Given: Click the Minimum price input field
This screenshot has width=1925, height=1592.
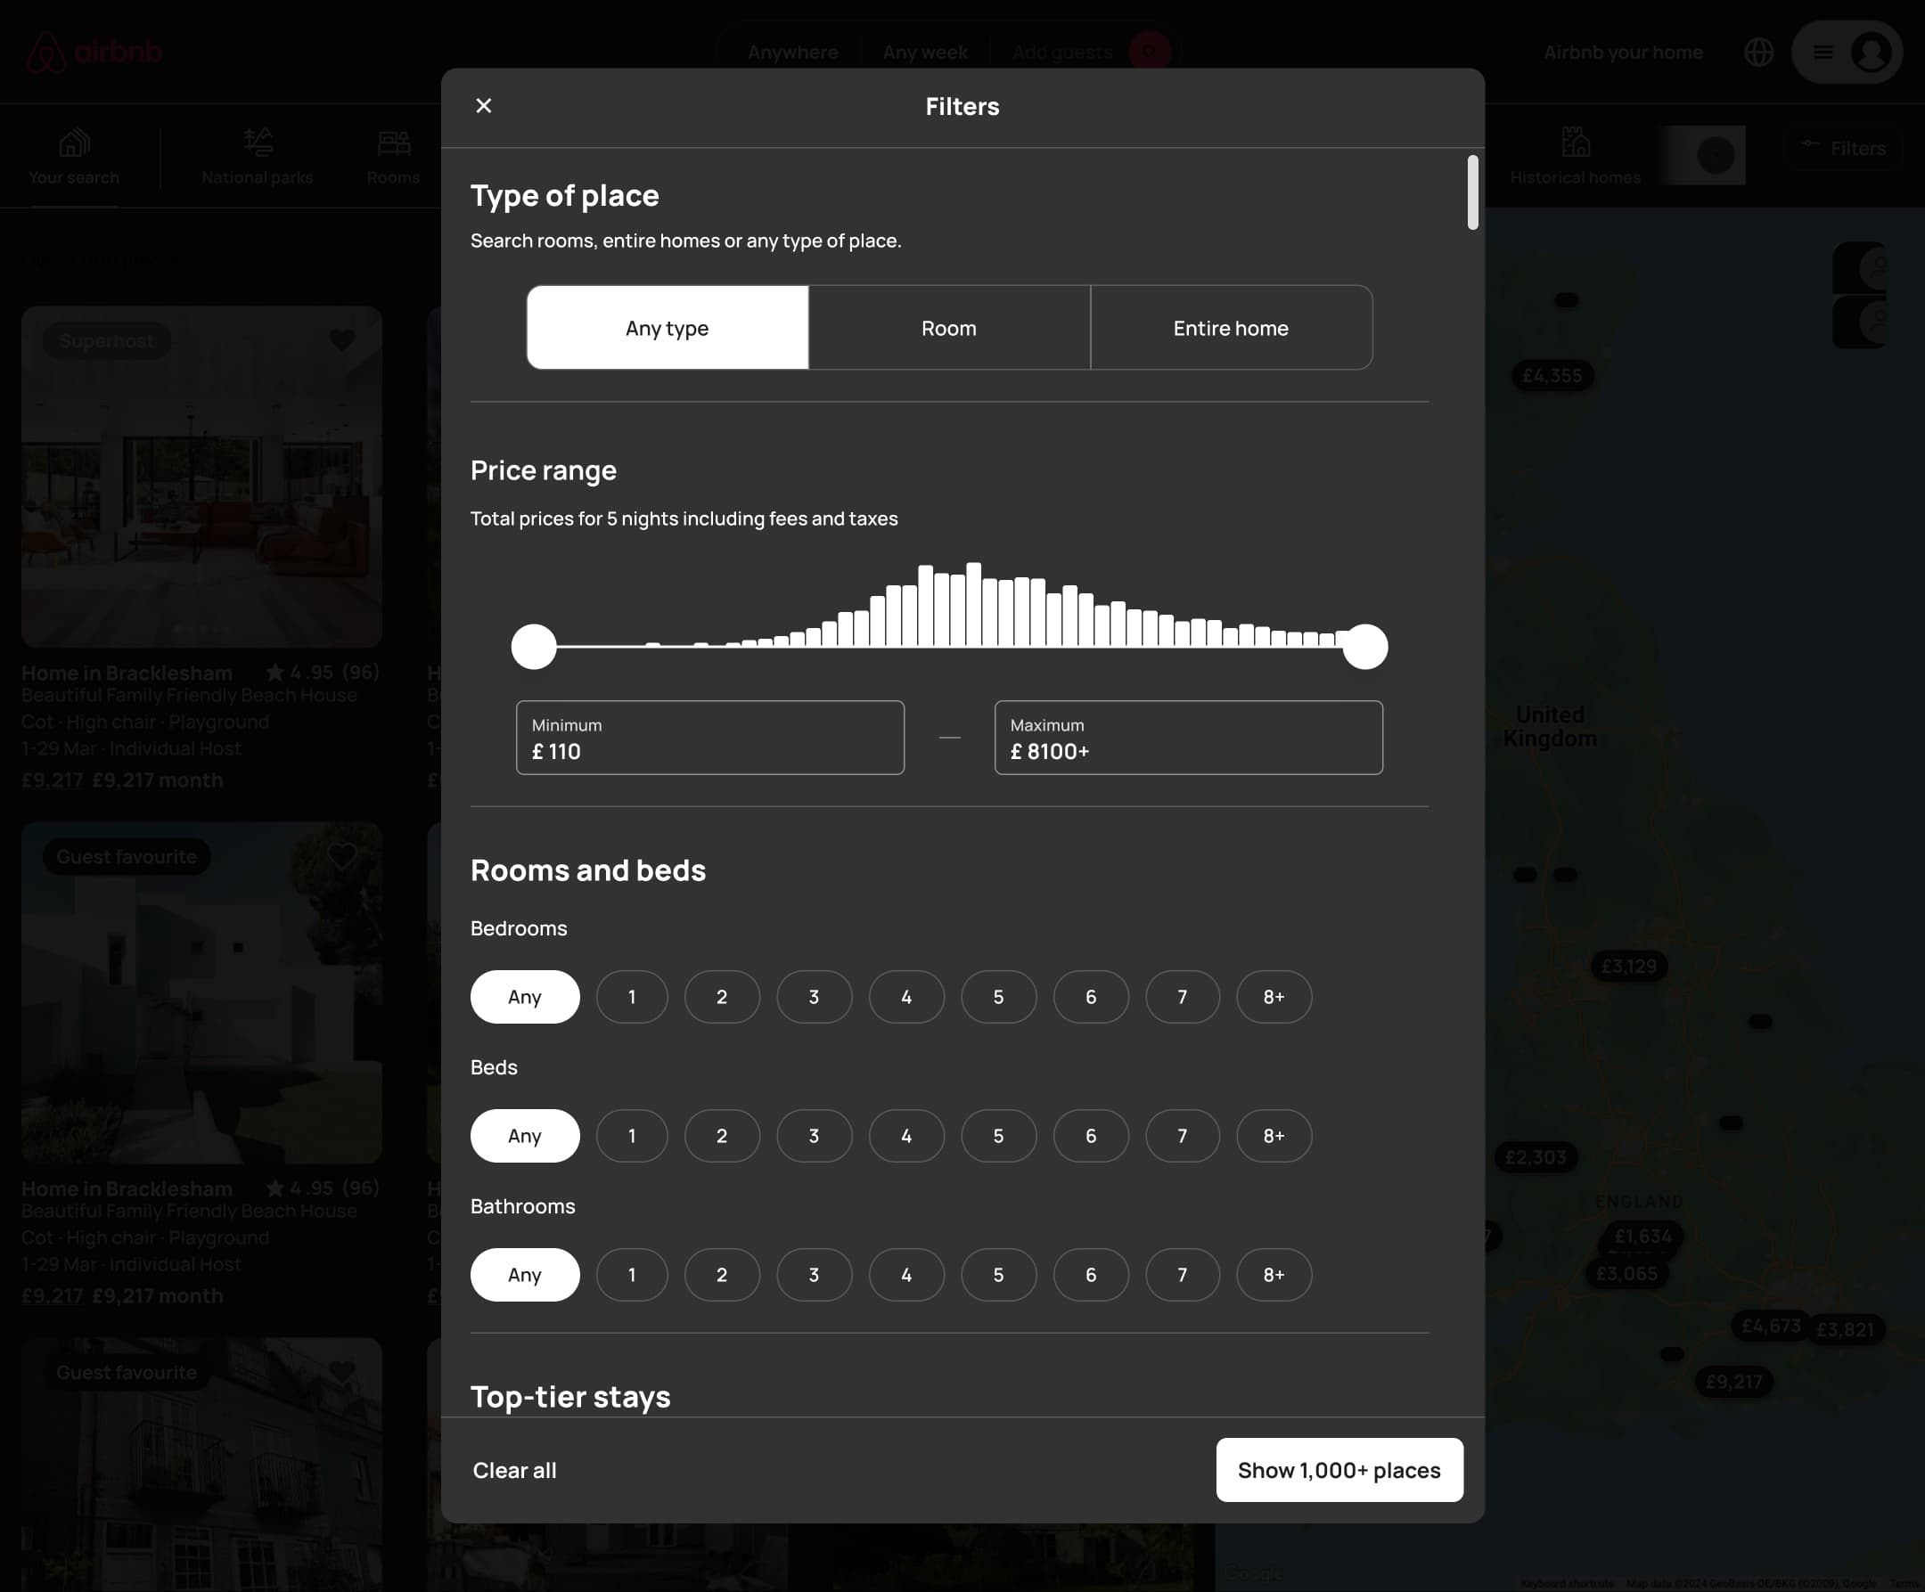Looking at the screenshot, I should 710,738.
